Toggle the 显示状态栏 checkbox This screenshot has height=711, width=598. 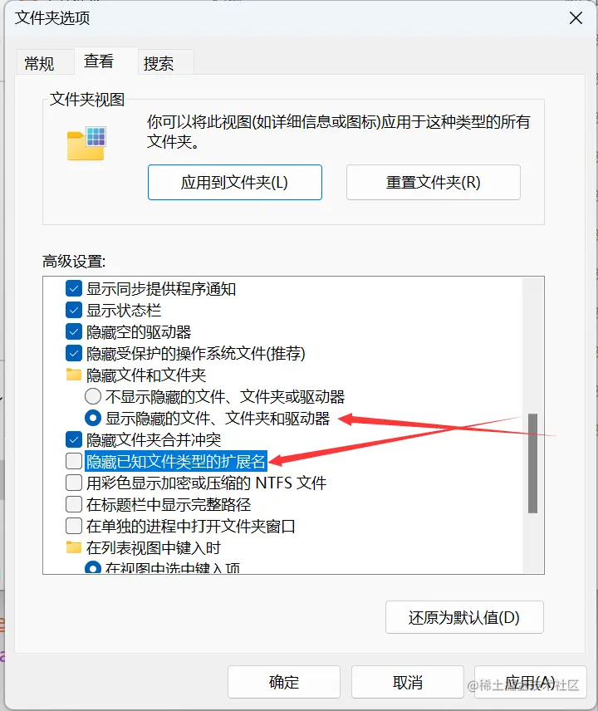click(73, 310)
